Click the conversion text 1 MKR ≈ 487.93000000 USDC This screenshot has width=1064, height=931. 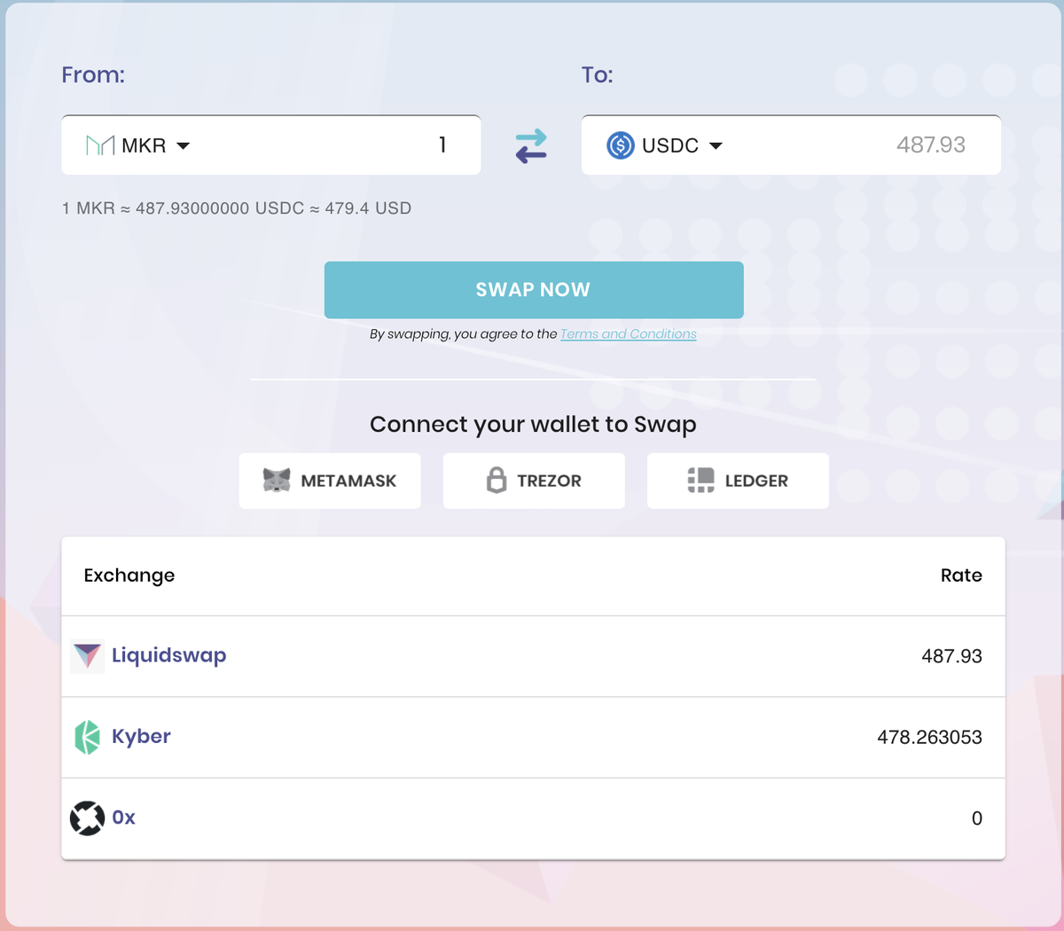pyautogui.click(x=184, y=208)
